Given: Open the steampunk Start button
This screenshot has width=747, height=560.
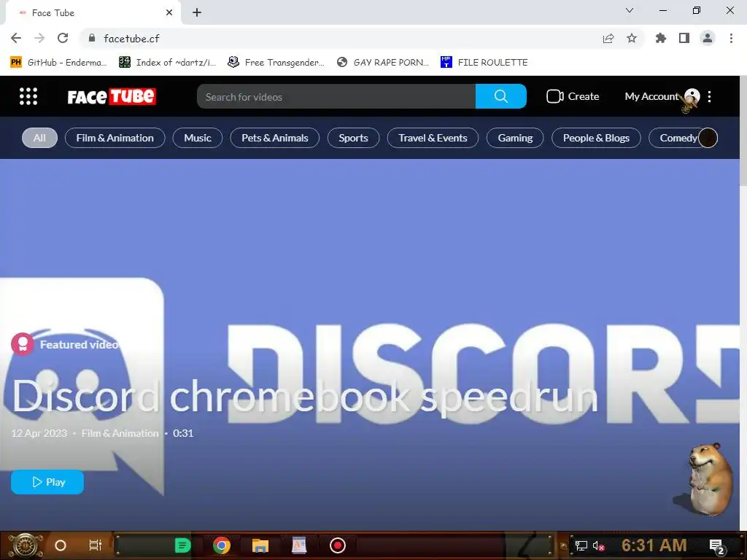Looking at the screenshot, I should [25, 545].
